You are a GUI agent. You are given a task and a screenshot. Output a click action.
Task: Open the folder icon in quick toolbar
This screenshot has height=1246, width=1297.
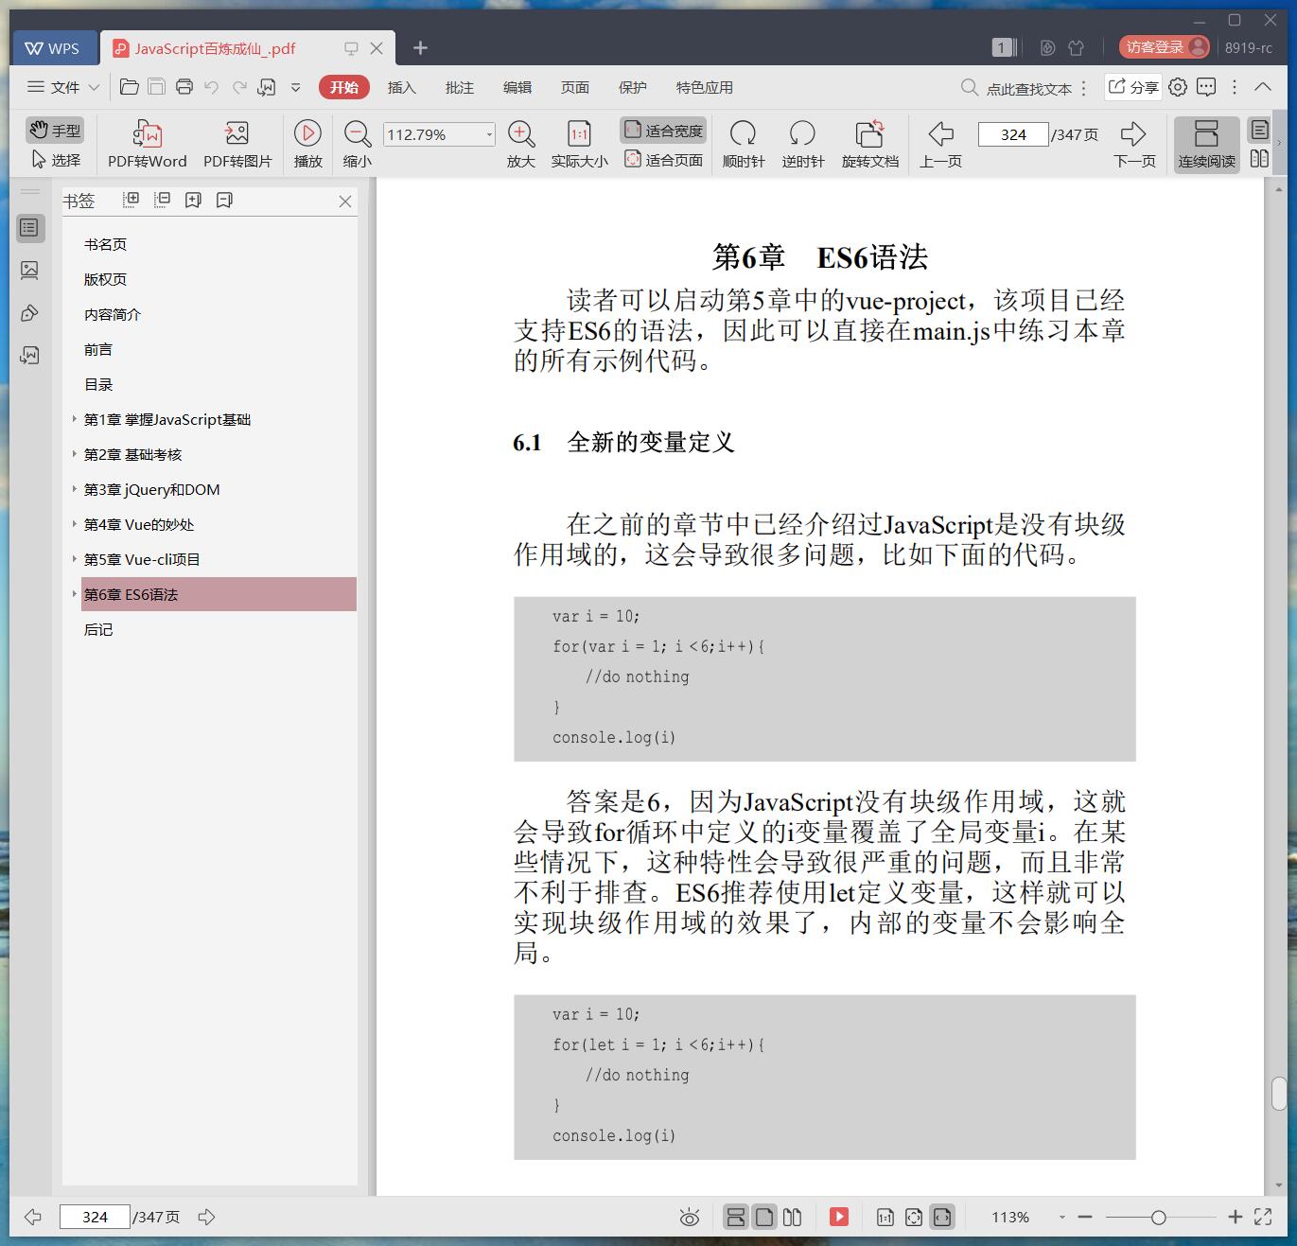coord(130,87)
